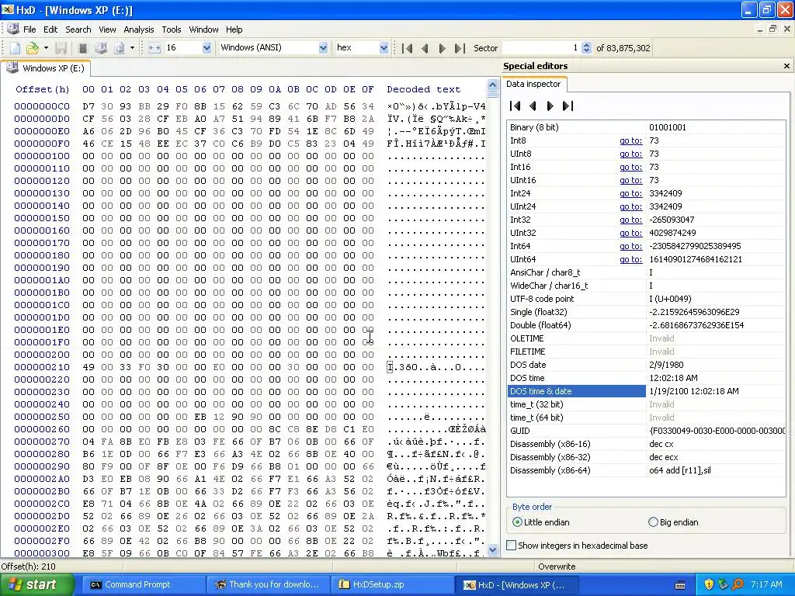Click the Binary (8 bit) value 01001001
The width and height of the screenshot is (795, 596).
pyautogui.click(x=667, y=128)
